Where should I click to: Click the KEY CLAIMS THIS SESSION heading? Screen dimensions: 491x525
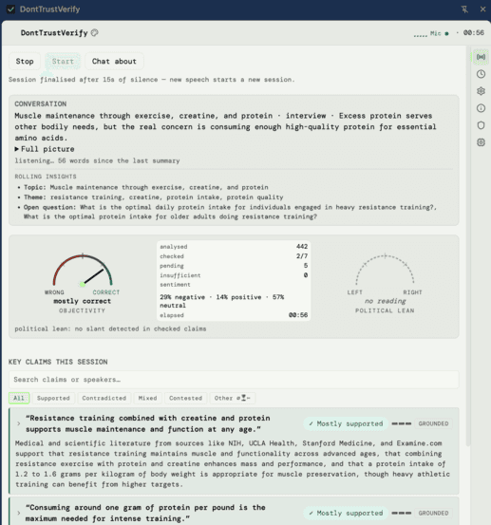click(x=58, y=362)
